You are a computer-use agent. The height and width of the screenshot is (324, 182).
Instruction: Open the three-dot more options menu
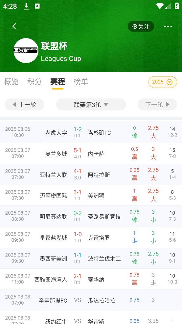(x=168, y=26)
